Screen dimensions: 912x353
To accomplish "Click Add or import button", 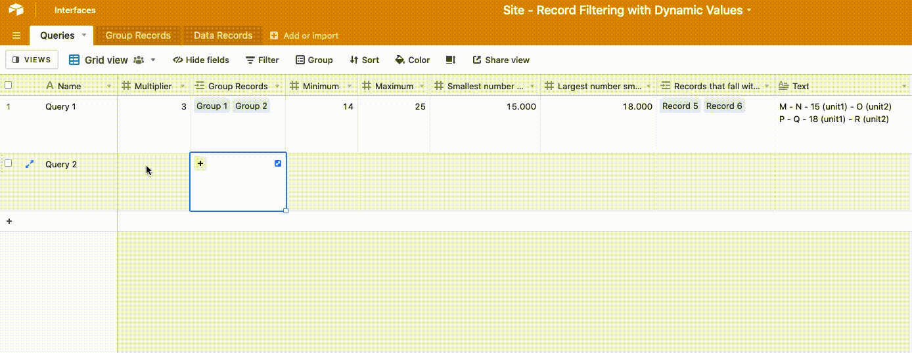I will click(304, 35).
